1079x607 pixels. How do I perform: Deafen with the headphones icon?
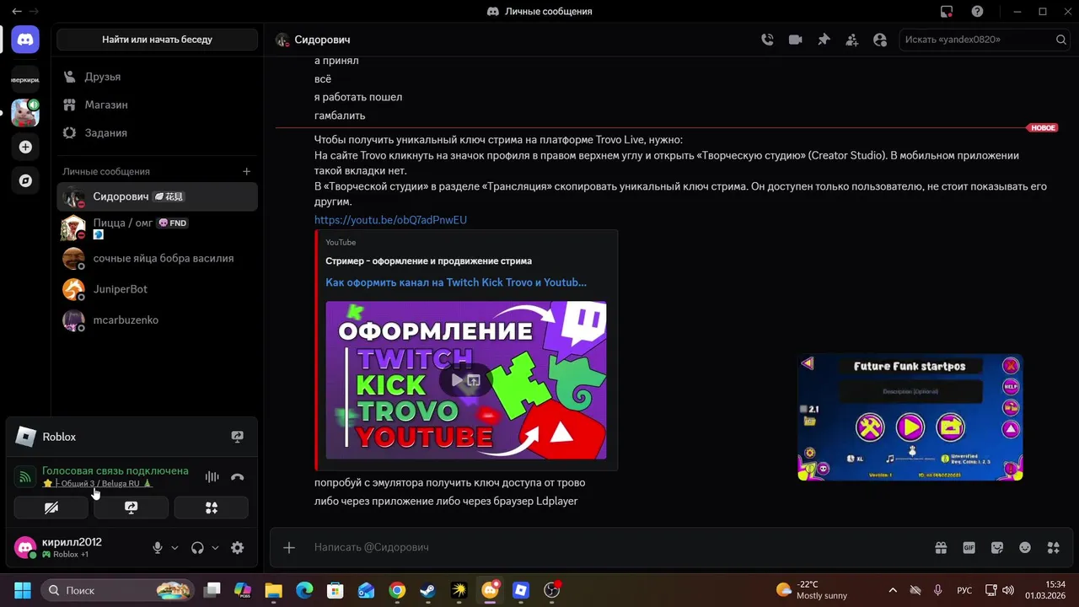tap(197, 548)
